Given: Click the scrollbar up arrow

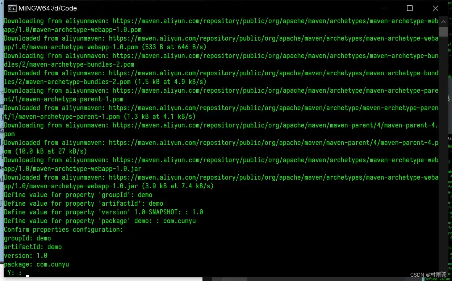Looking at the screenshot, I should (x=443, y=21).
